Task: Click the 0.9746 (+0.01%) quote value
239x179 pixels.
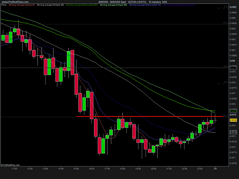Action: (137, 2)
